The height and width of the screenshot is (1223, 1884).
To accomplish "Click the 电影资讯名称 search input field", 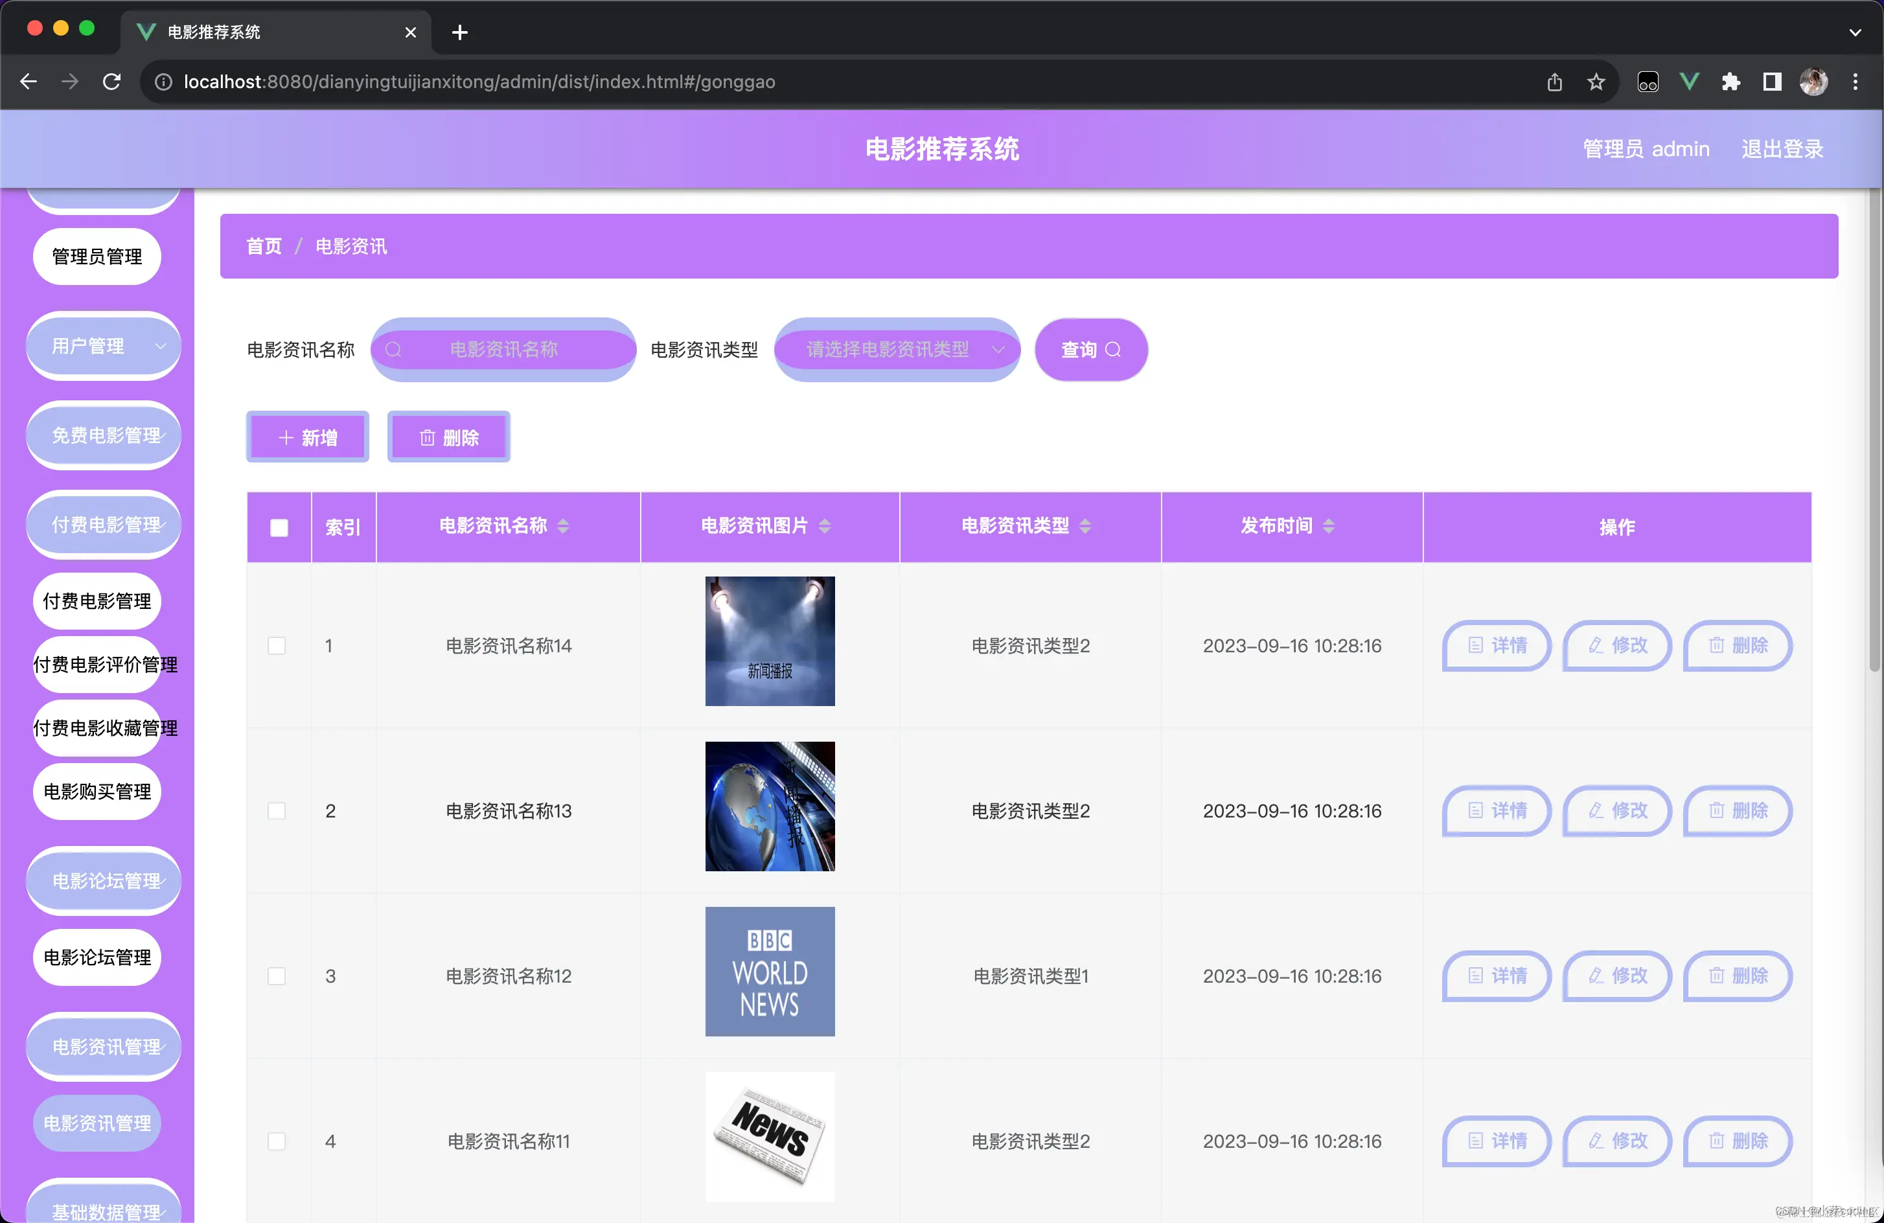I will [x=503, y=349].
